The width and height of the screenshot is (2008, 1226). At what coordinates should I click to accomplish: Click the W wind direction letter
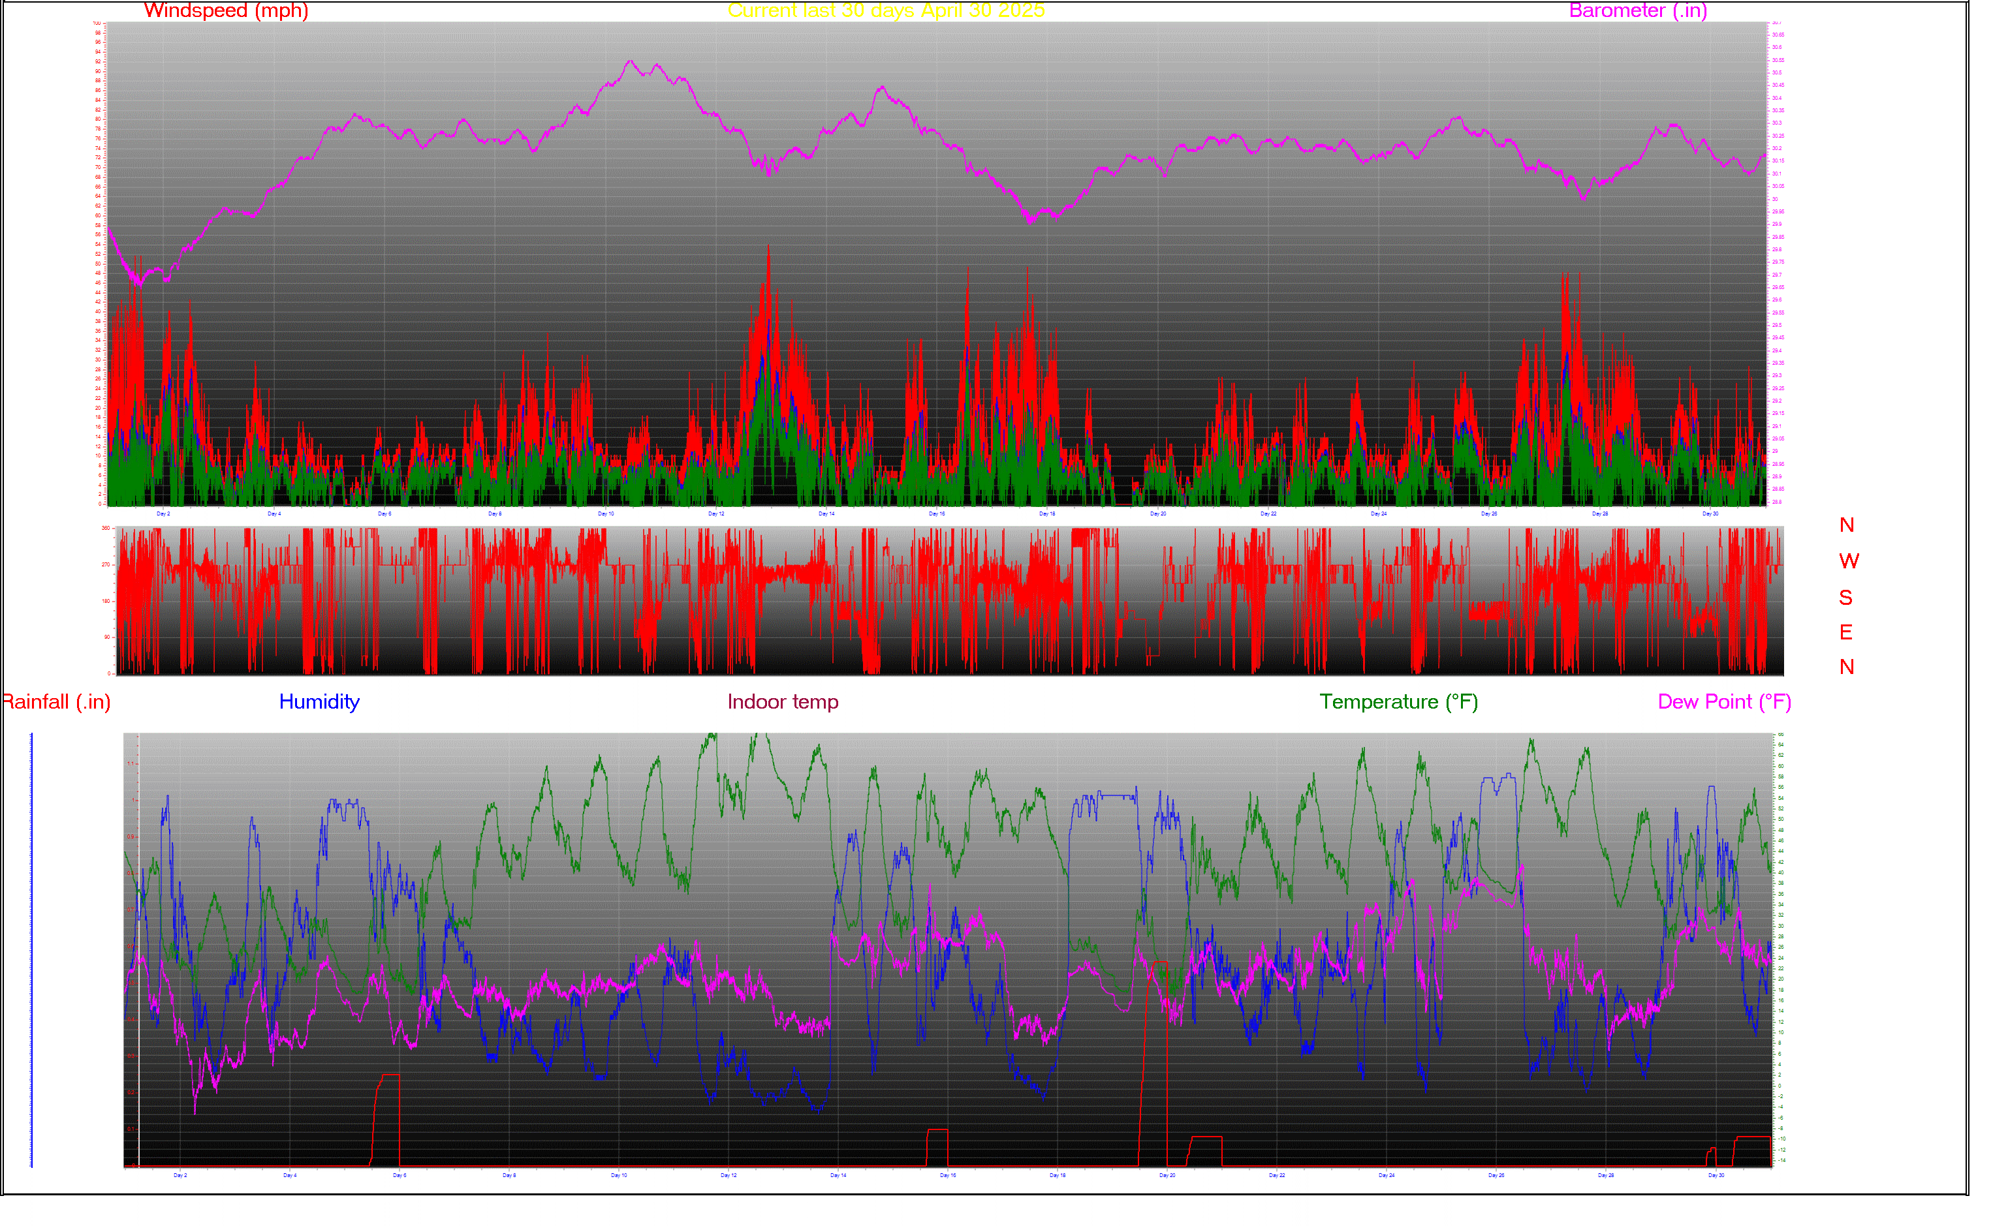point(1849,561)
